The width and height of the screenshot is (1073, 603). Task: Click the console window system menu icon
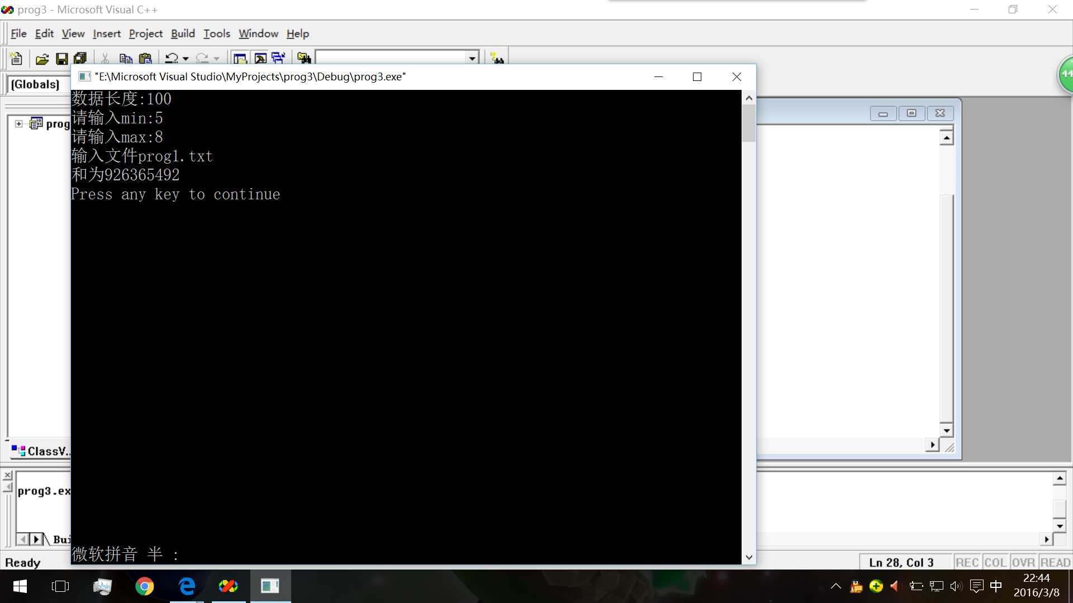[84, 76]
